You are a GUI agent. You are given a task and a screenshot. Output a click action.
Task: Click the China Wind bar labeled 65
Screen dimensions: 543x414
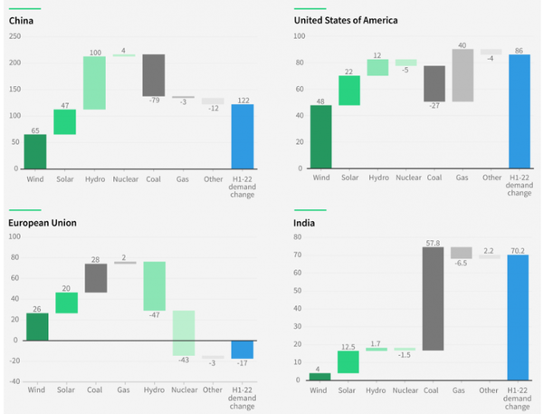tap(35, 151)
